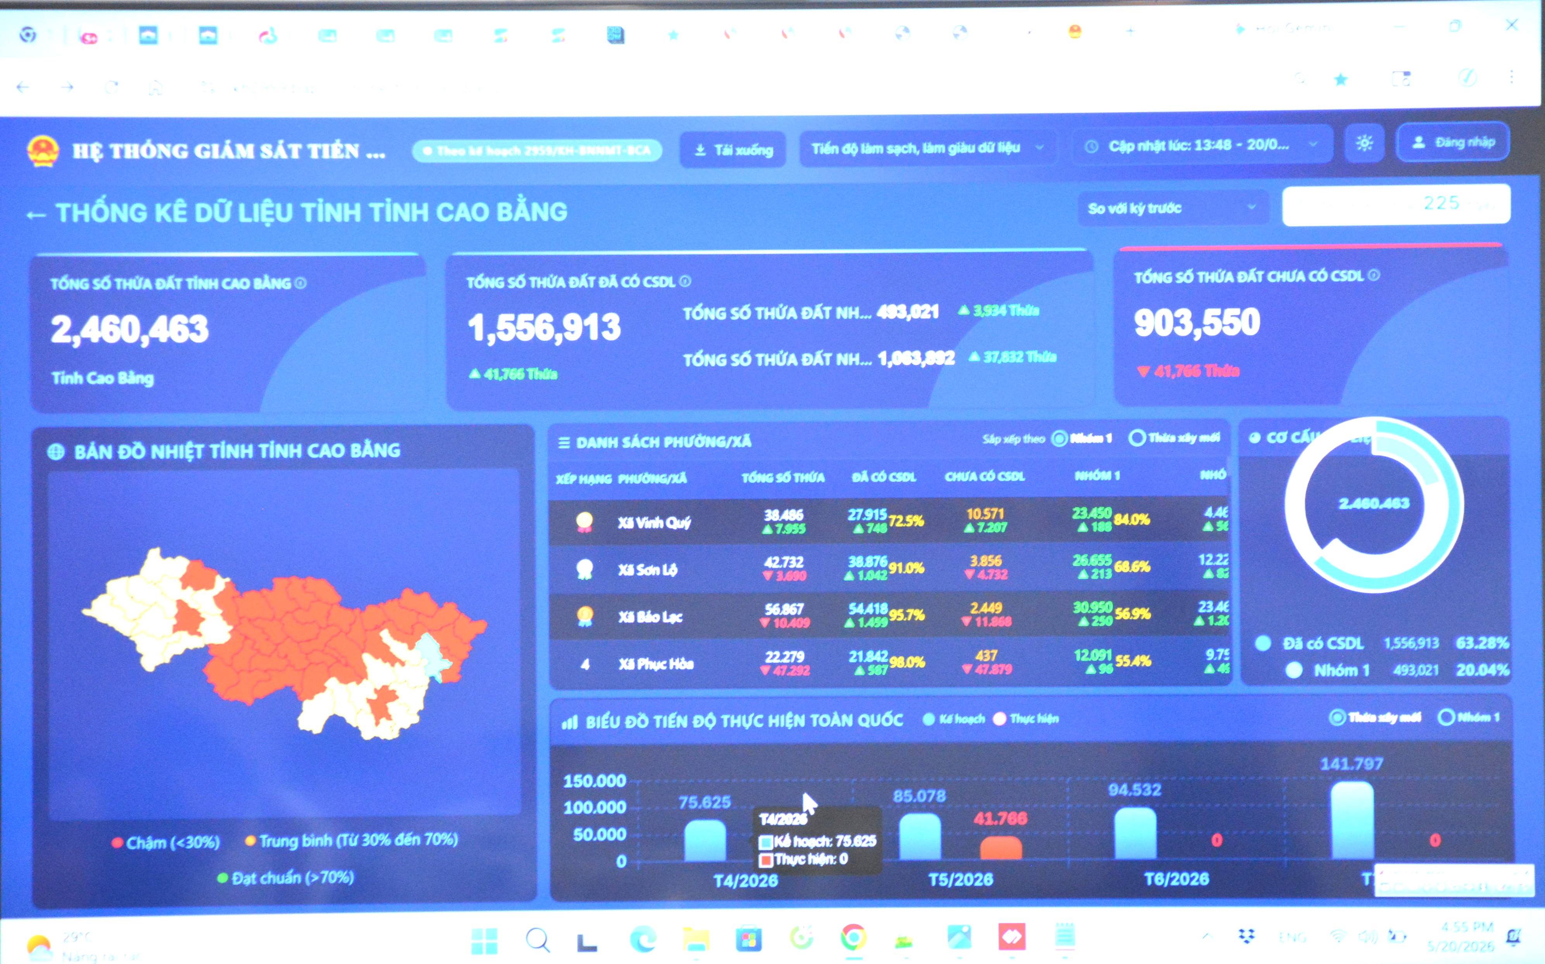This screenshot has height=964, width=1545.
Task: Click info icon beside Tổng số thửa đất tỉnh Cao Bằng
Action: pyautogui.click(x=300, y=283)
